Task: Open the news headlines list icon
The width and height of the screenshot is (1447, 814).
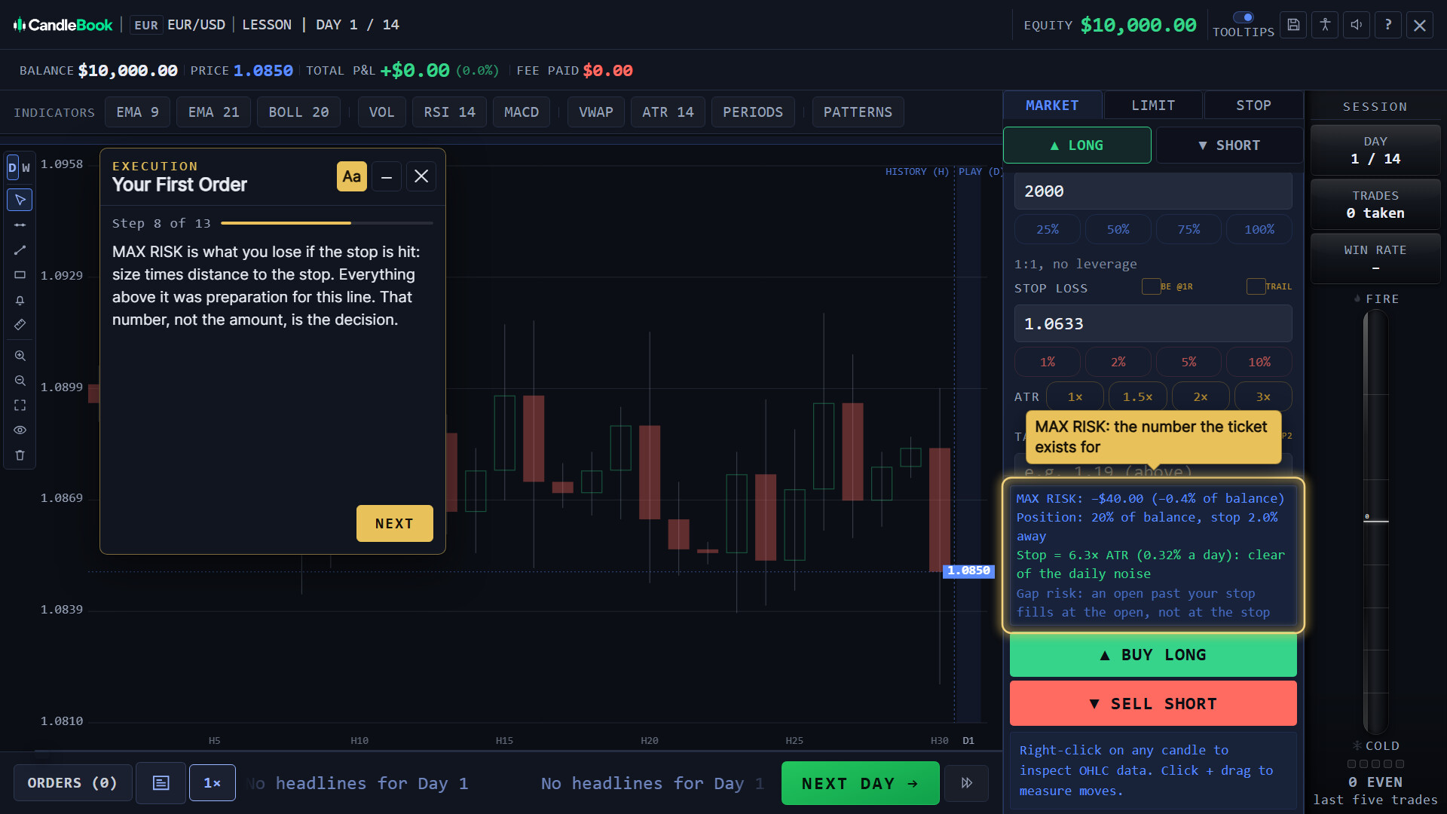Action: pyautogui.click(x=161, y=783)
